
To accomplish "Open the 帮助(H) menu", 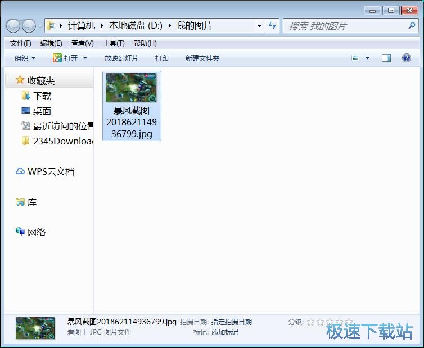I will (145, 43).
